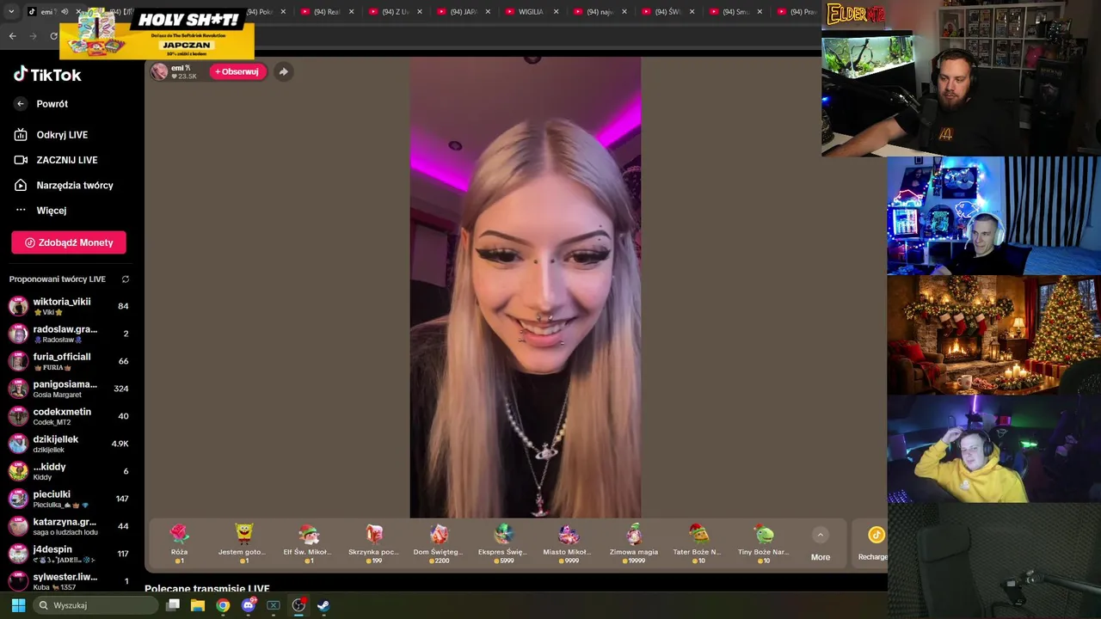Image resolution: width=1101 pixels, height=619 pixels.
Task: Open radoslaw.gra... live stream
Action: click(x=69, y=334)
